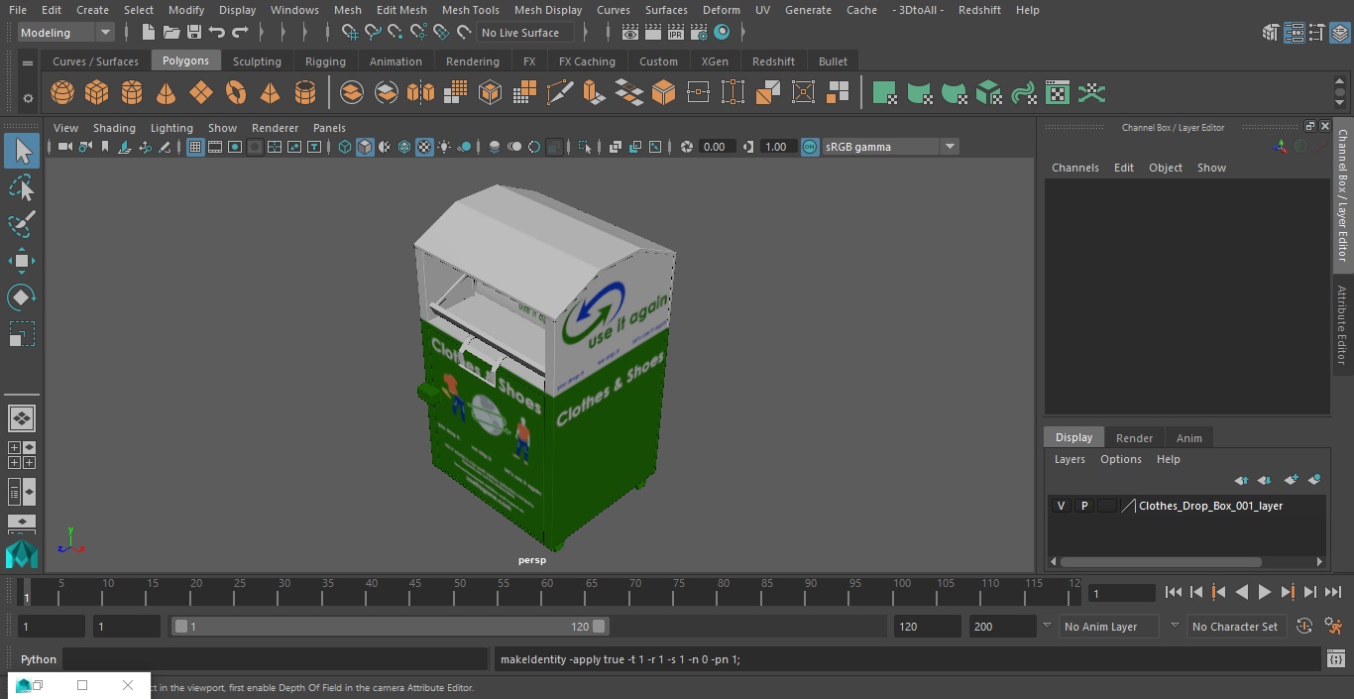The height and width of the screenshot is (699, 1354).
Task: Open the sRGB gamma view transform dropdown
Action: click(889, 147)
